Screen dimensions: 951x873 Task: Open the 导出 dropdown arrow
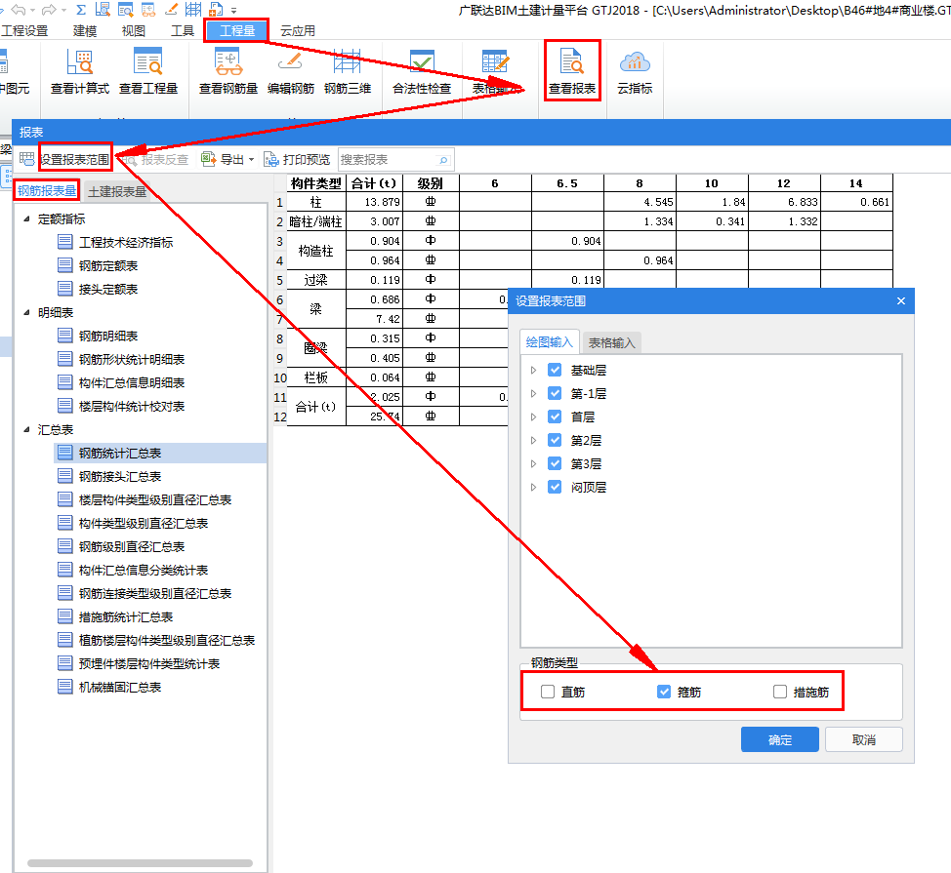pyautogui.click(x=251, y=160)
